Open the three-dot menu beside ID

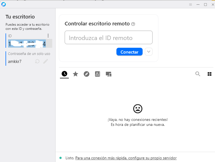coord(48,36)
